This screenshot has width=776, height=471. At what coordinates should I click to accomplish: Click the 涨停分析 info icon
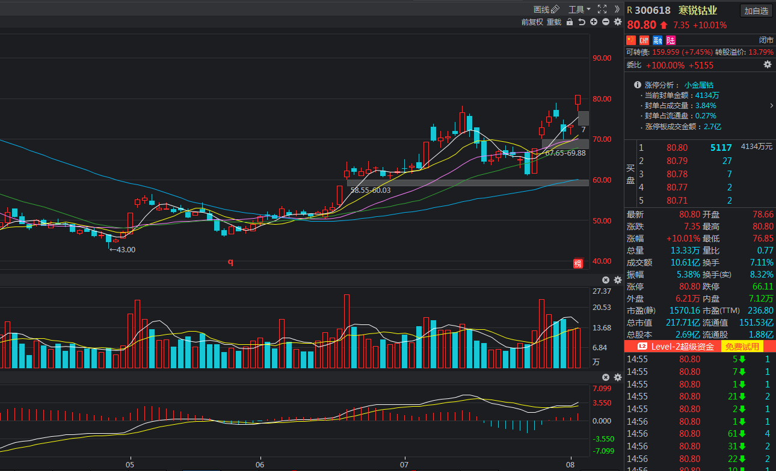click(637, 85)
